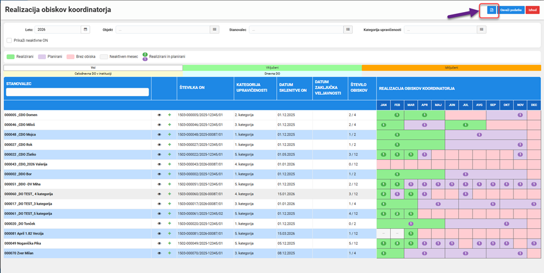Click eye icon for April 1.82 Verzija
The image size is (544, 273).
click(x=159, y=233)
